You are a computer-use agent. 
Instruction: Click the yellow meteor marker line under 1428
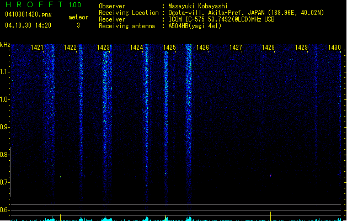(x=270, y=216)
